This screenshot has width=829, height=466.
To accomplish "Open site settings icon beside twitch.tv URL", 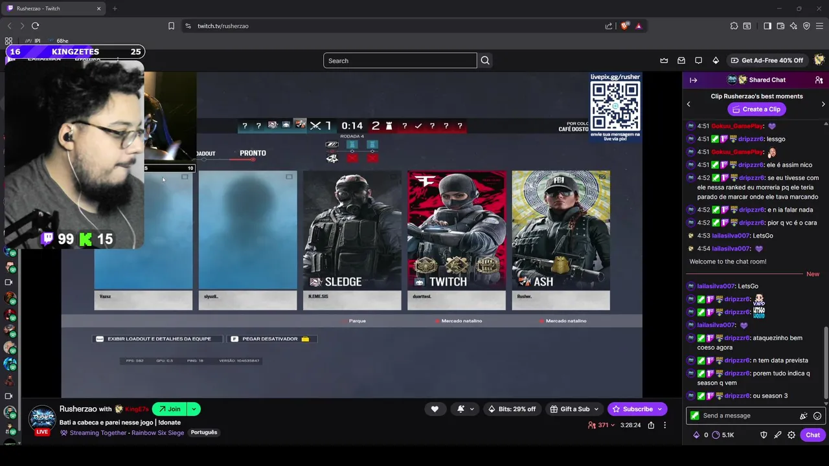I will (188, 26).
